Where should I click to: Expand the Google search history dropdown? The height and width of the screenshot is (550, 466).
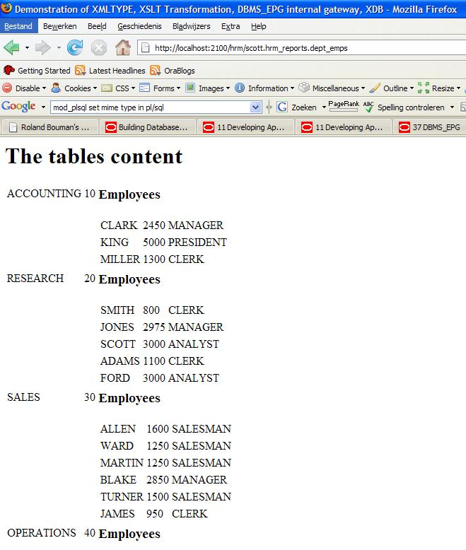click(x=256, y=107)
